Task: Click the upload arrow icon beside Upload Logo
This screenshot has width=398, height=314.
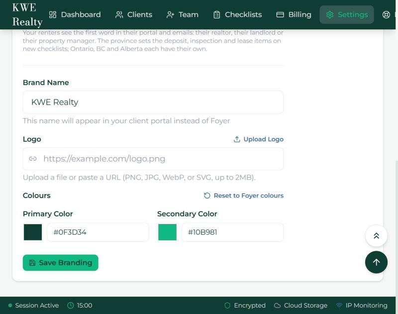Action: [237, 139]
